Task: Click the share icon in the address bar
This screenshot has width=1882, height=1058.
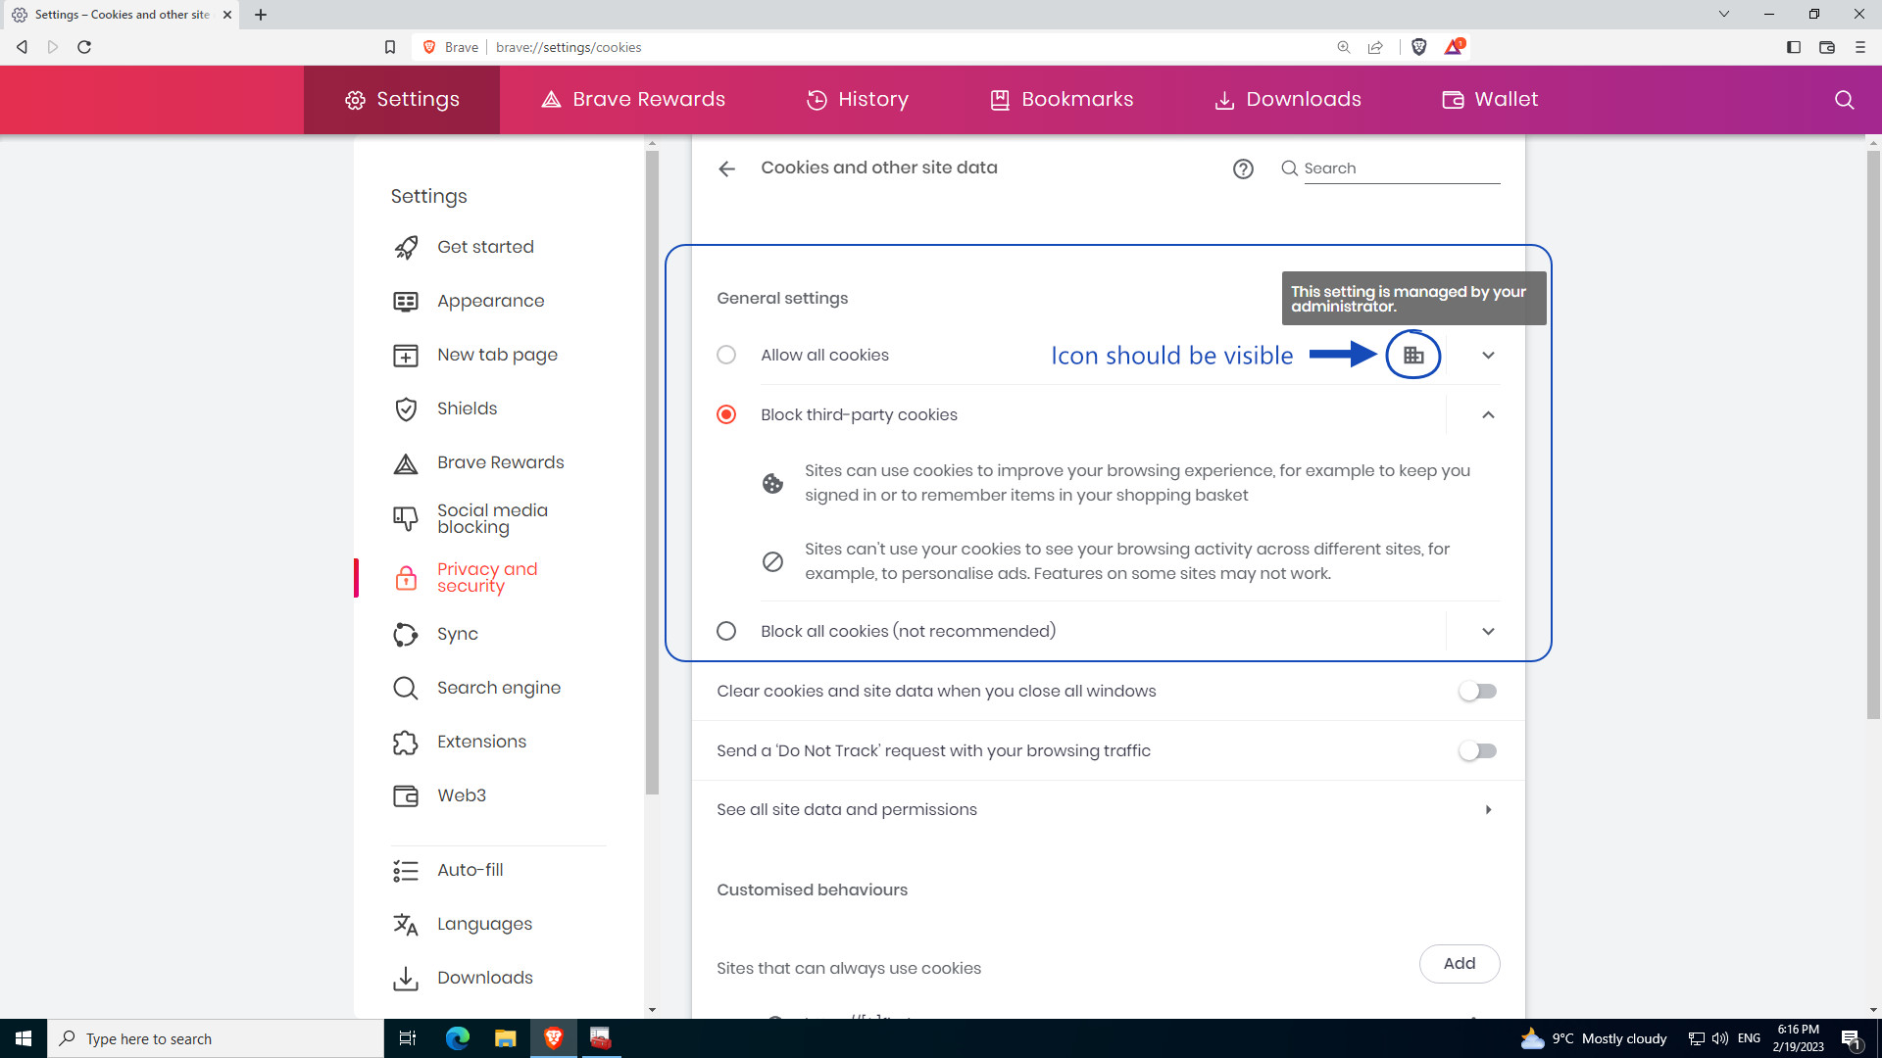Action: pyautogui.click(x=1375, y=46)
